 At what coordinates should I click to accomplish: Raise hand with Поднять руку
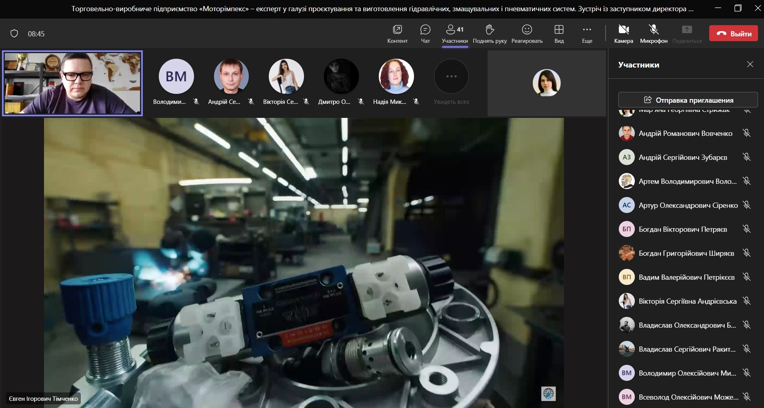[490, 34]
